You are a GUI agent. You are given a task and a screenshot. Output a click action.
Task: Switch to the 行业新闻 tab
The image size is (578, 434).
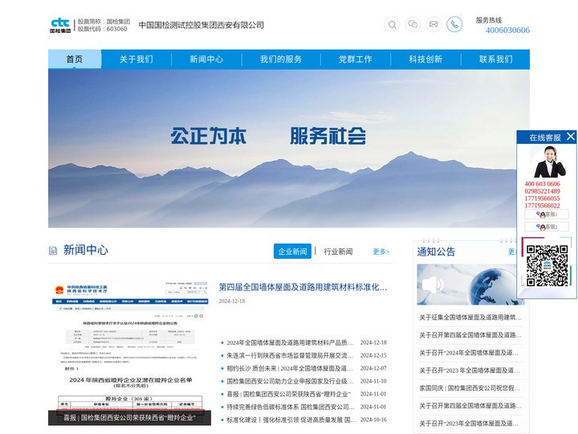(338, 252)
